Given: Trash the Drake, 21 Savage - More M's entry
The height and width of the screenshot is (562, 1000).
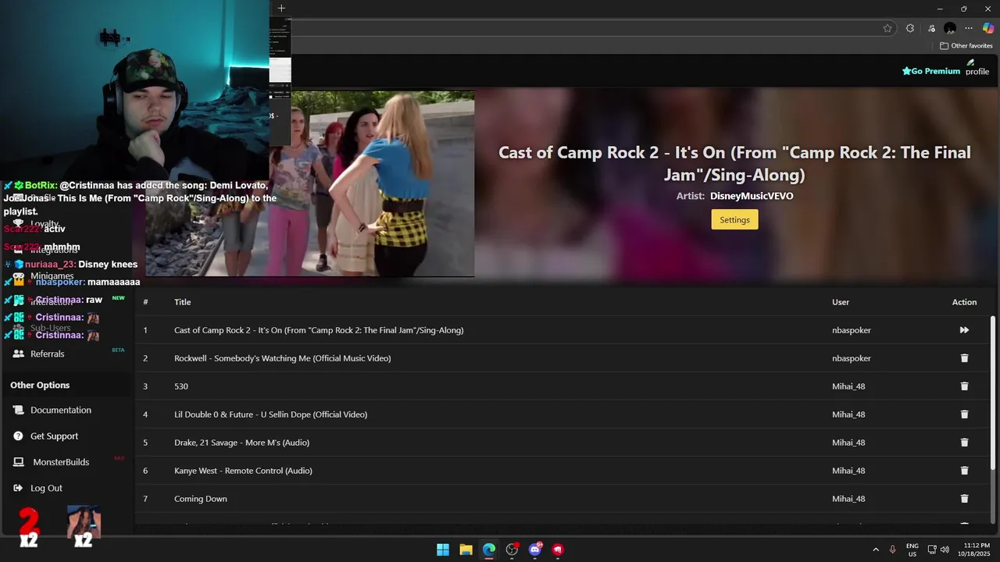Looking at the screenshot, I should [x=964, y=443].
